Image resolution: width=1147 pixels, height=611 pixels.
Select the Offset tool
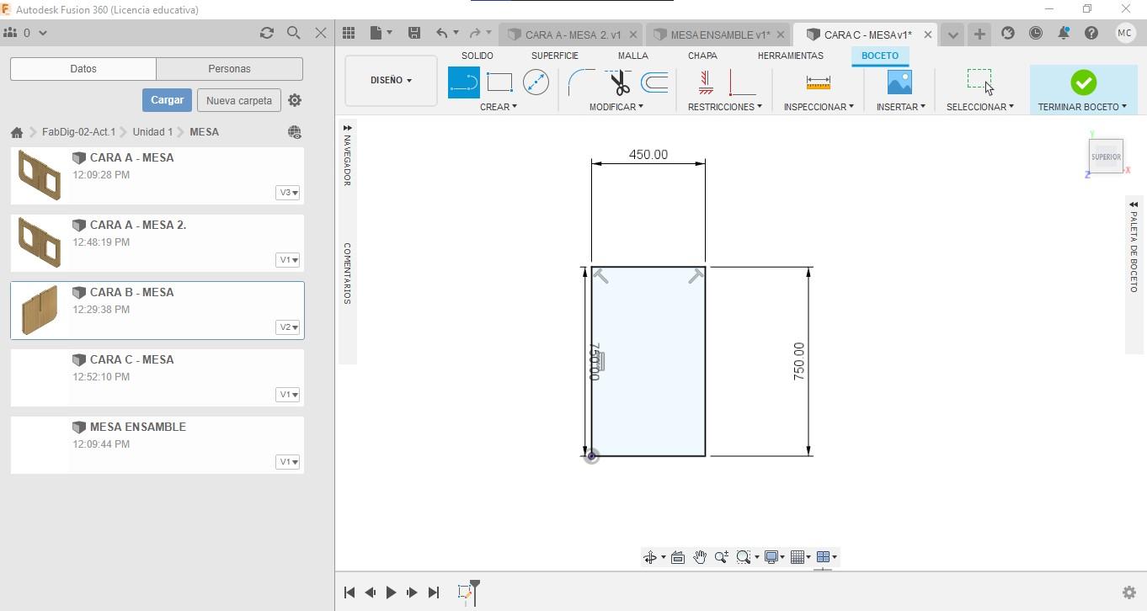(654, 82)
